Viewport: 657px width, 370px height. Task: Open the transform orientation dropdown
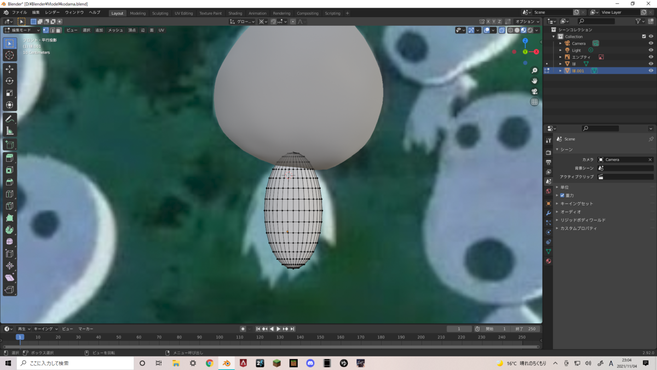[243, 21]
